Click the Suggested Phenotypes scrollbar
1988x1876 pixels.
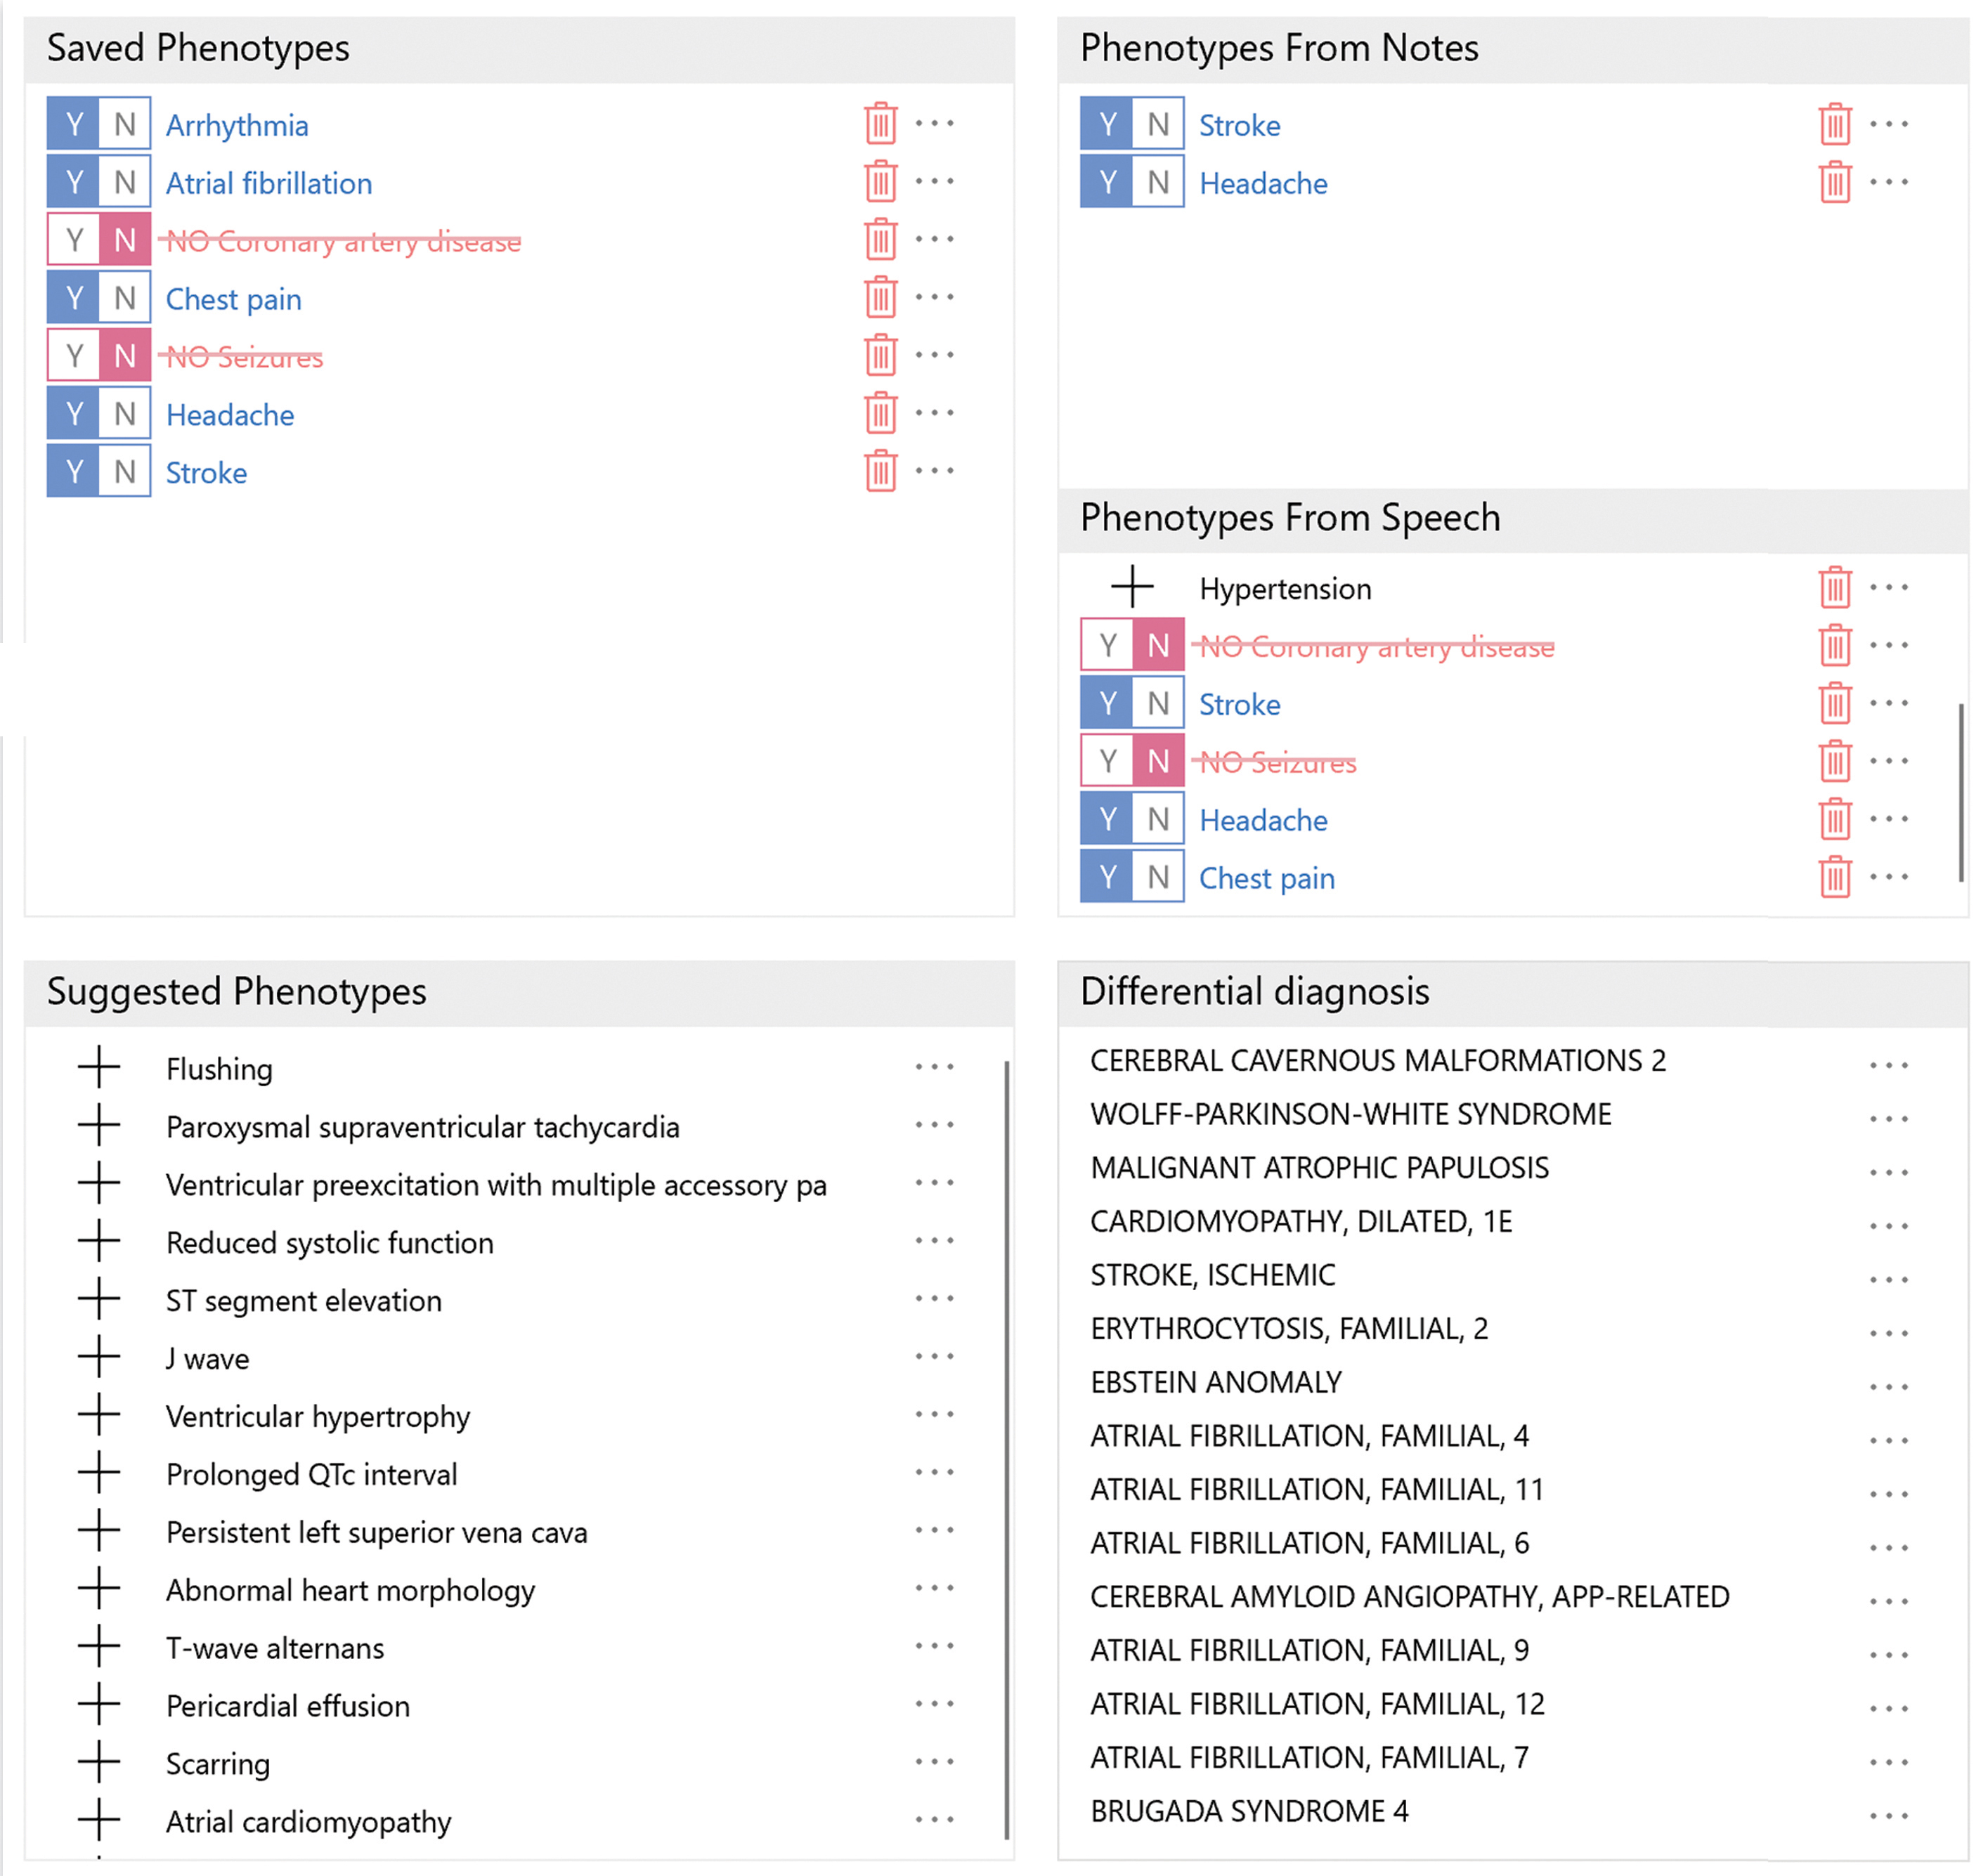click(1006, 1450)
